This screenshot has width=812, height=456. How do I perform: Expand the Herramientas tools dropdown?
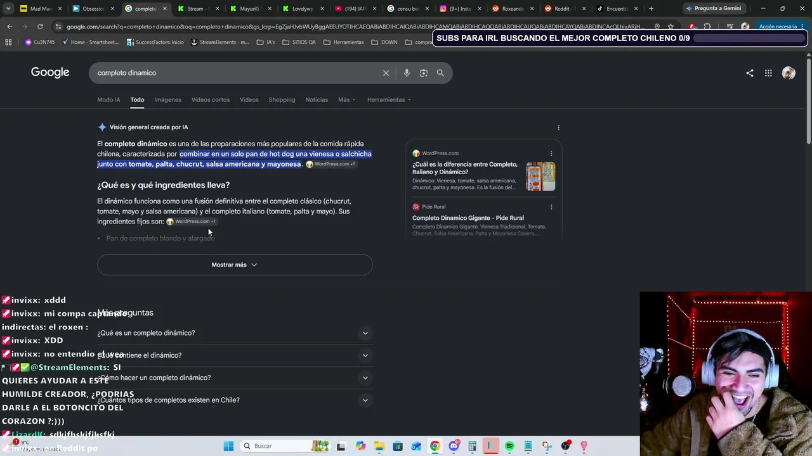click(x=389, y=99)
